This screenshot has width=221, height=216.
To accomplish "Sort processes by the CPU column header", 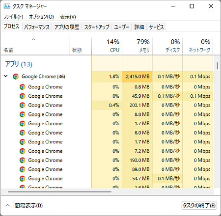I will (x=107, y=46).
